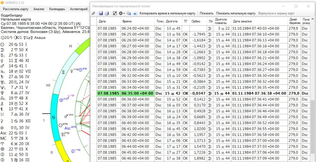316x162 pixels.
Task: Click the 'Луна рожд' column header
Action: point(305,21)
